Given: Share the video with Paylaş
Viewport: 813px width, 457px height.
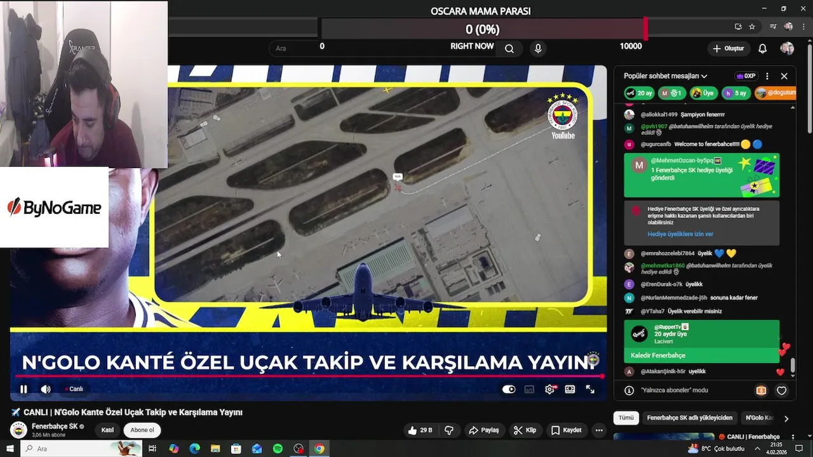Looking at the screenshot, I should click(483, 430).
